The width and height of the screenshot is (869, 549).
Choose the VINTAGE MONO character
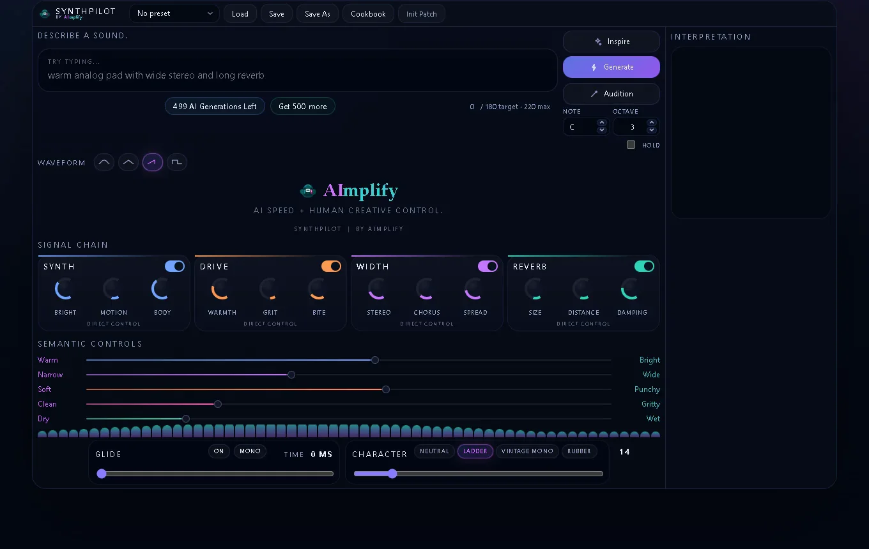(527, 451)
